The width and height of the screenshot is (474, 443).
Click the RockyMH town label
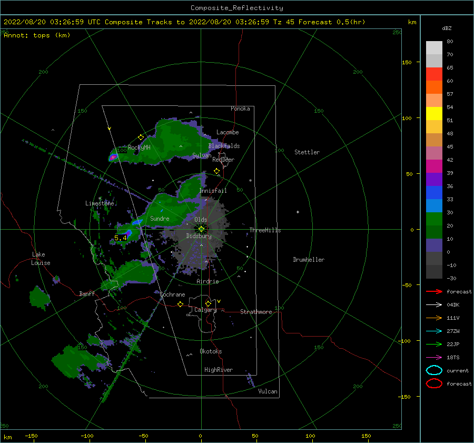139,147
